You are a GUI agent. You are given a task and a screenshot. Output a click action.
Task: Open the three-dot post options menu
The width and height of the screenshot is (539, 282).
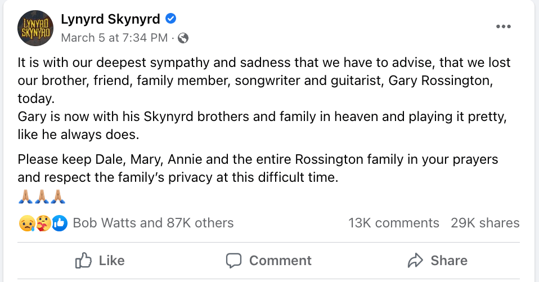coord(504,26)
